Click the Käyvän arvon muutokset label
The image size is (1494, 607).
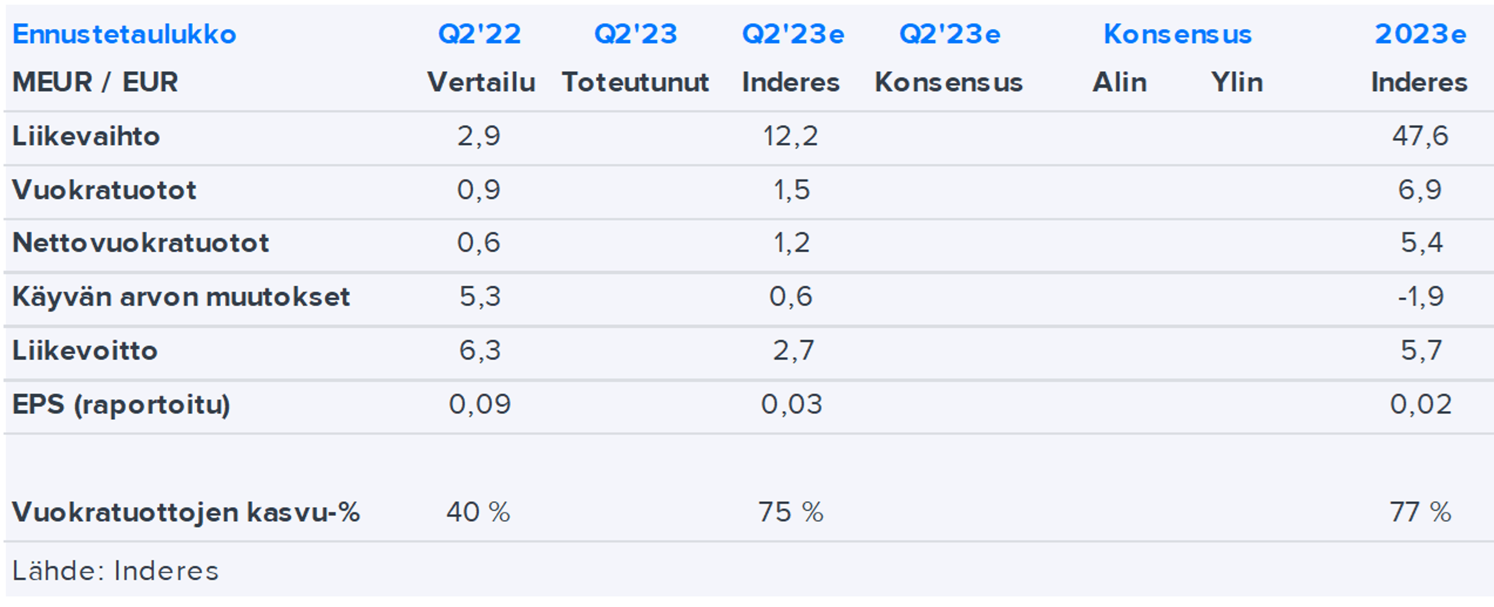181,297
